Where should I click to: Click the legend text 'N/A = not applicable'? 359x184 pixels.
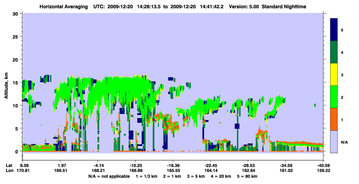(109, 176)
